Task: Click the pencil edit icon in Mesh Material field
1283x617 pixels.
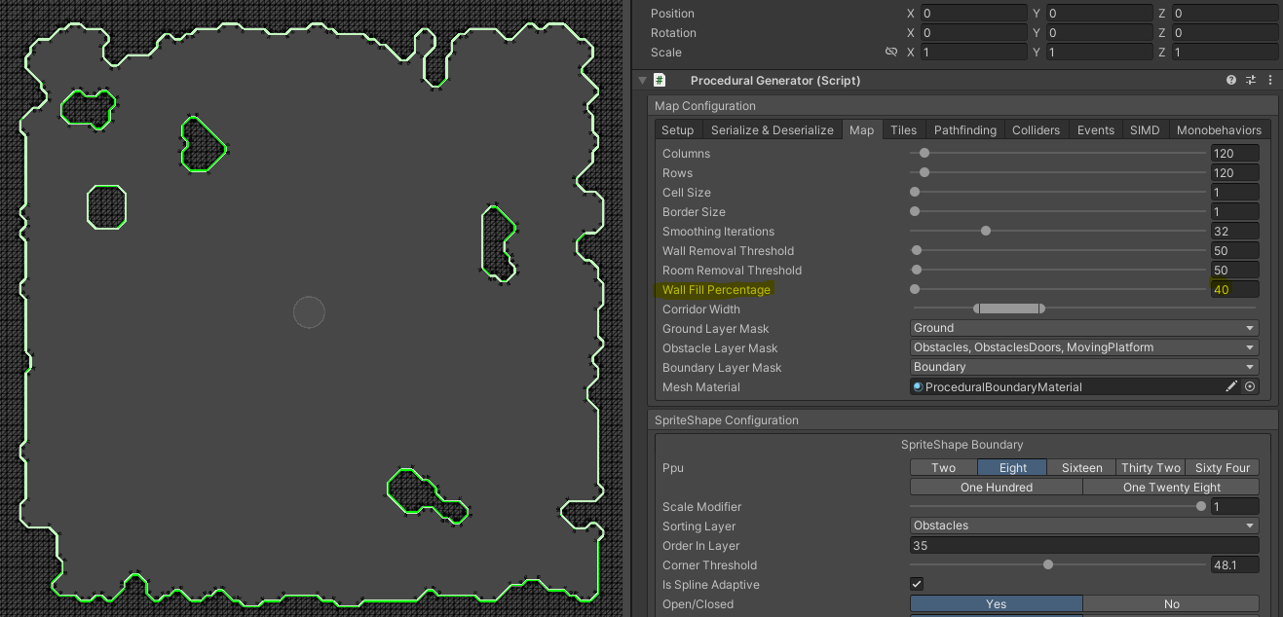Action: 1231,386
